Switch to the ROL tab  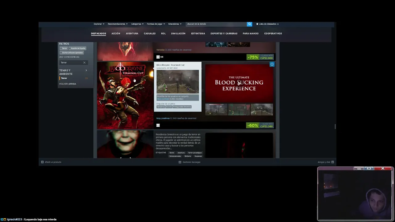163,33
